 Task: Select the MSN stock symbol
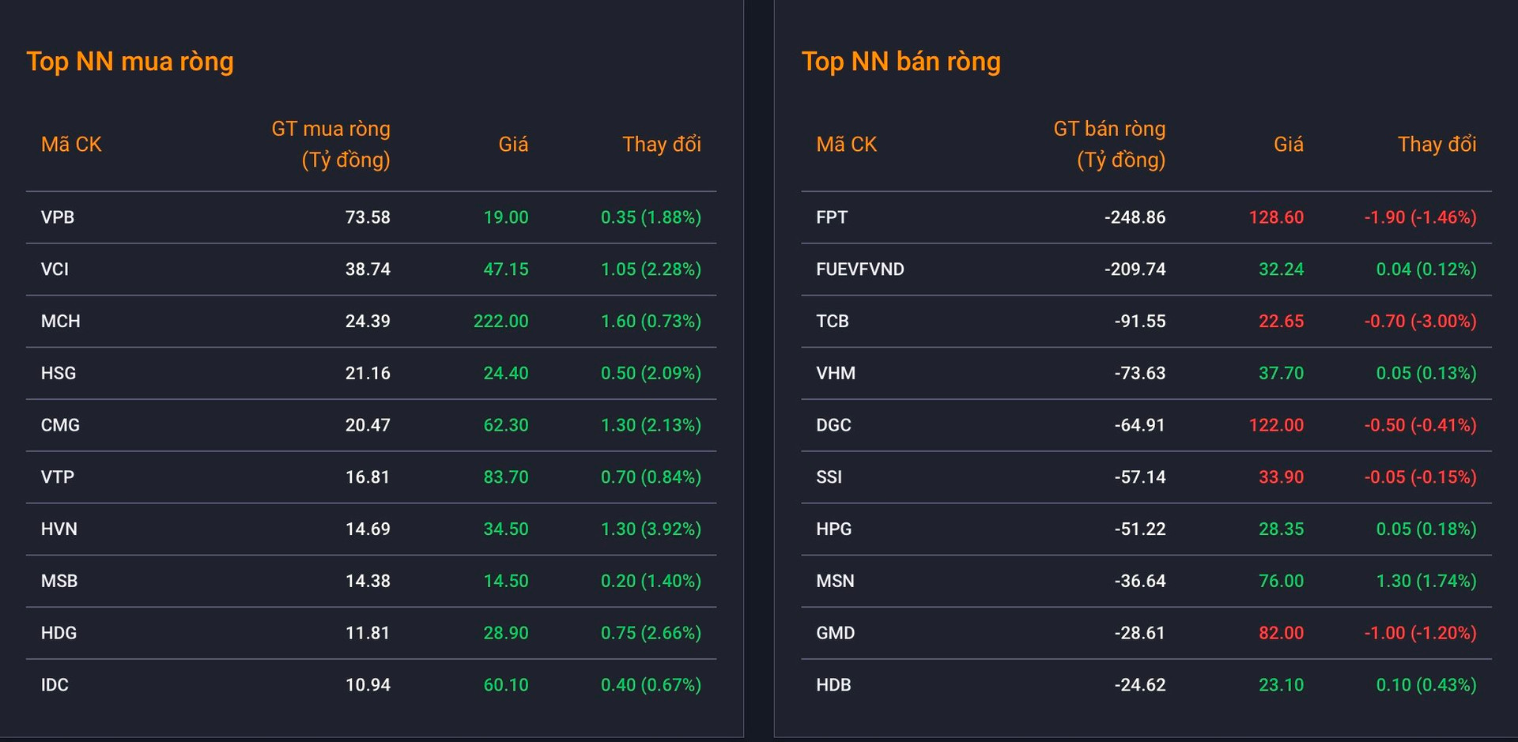coord(836,581)
